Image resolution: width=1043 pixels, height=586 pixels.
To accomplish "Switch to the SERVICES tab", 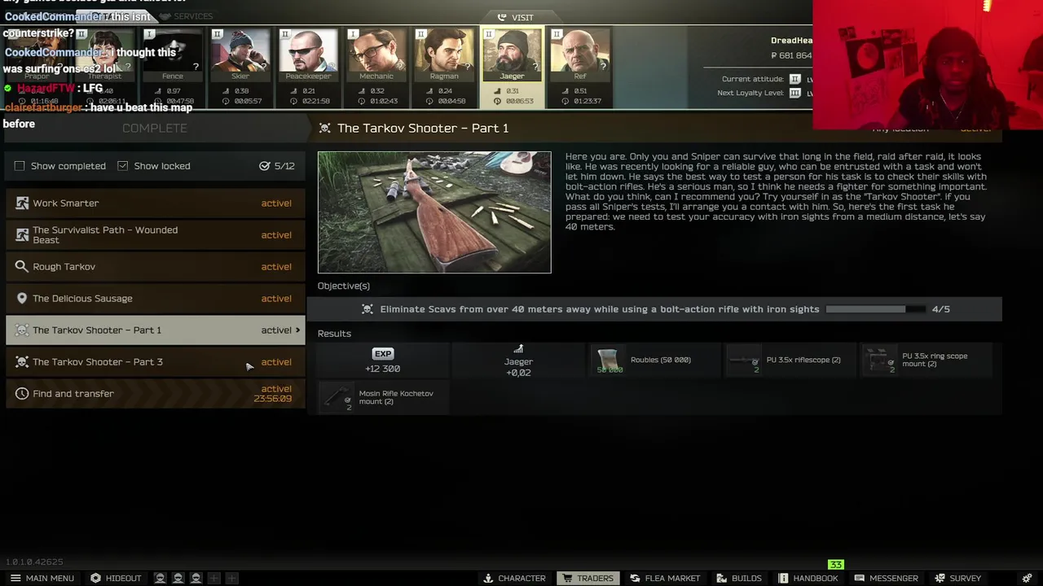I will 186,16.
